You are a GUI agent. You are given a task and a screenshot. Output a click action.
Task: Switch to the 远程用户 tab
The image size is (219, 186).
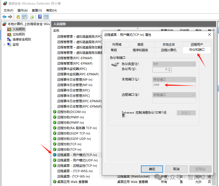click(197, 44)
